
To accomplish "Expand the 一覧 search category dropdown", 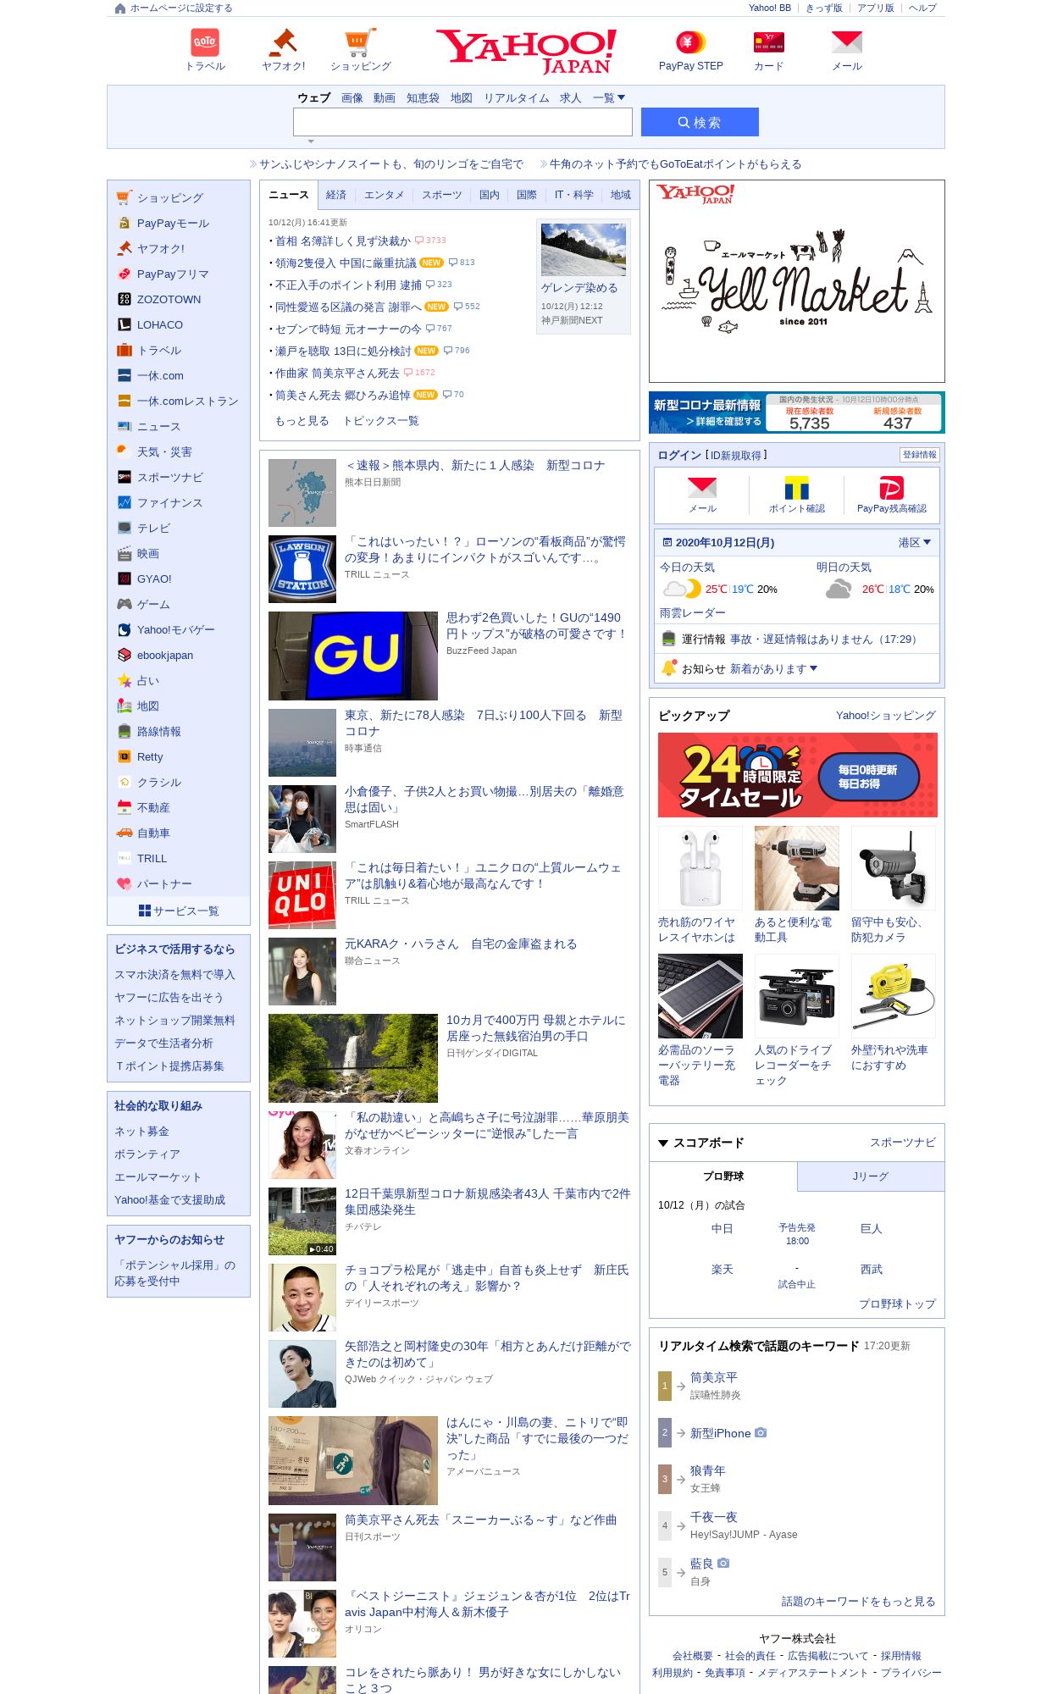I will click(x=609, y=98).
